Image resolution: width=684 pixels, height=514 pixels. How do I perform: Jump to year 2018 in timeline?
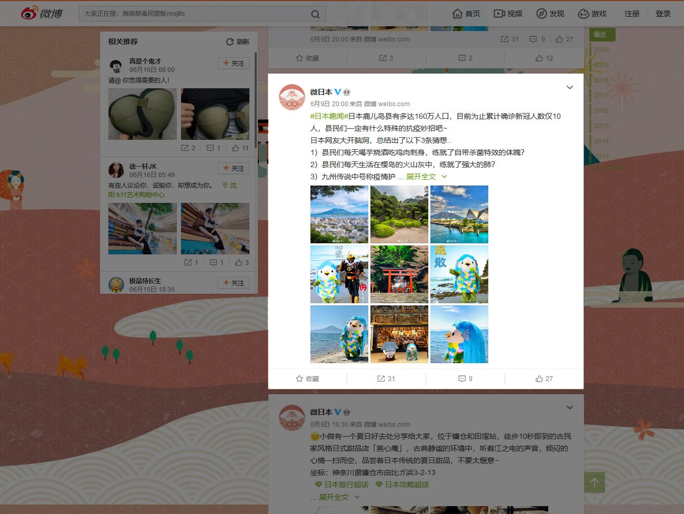601,80
